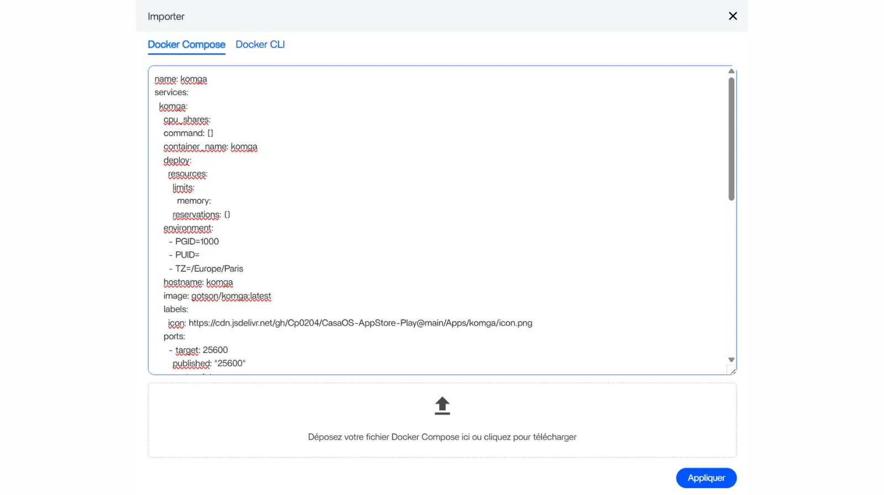Close the Importer dialog with X
Viewport: 884px width, 495px height.
pos(733,16)
